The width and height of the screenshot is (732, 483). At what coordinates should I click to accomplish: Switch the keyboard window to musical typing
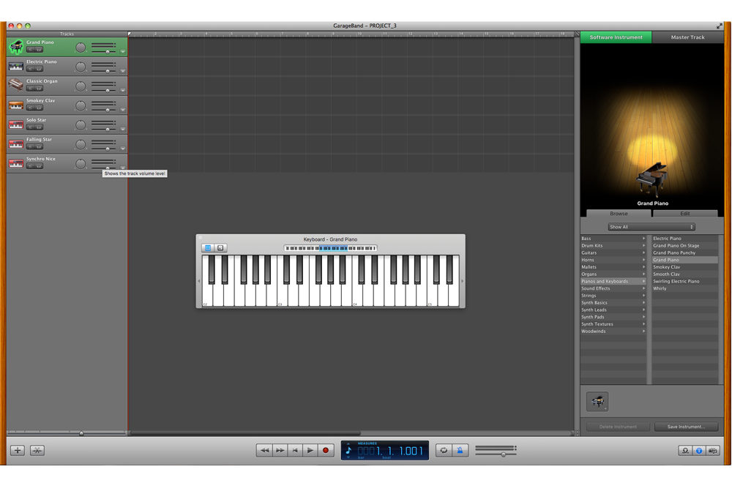click(220, 248)
